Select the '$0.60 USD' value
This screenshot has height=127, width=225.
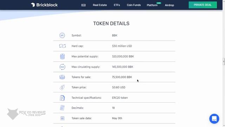[x=118, y=87]
